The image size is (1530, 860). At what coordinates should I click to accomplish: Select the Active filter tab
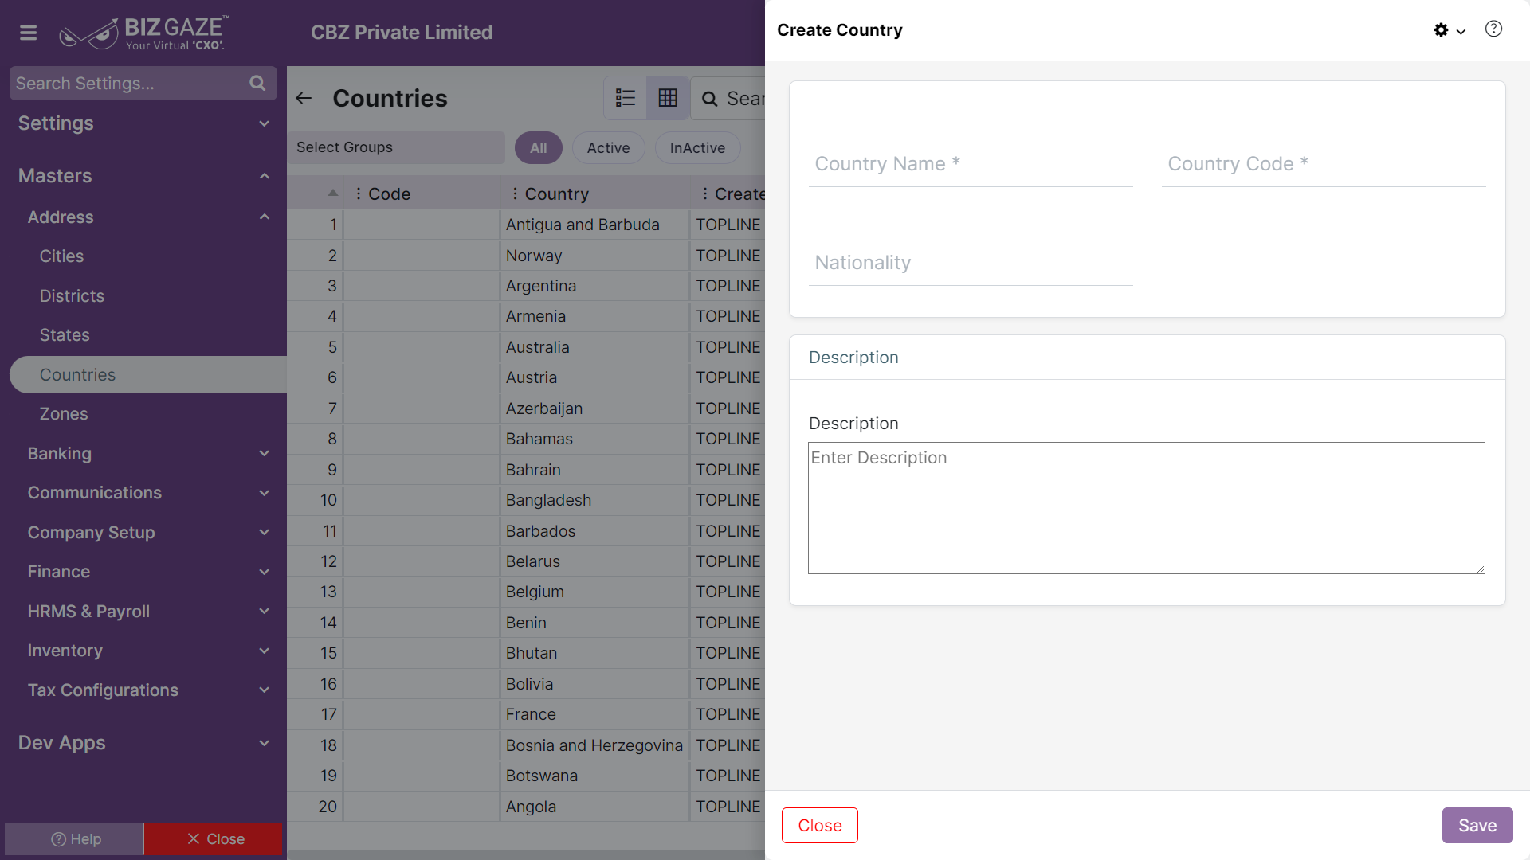click(608, 148)
